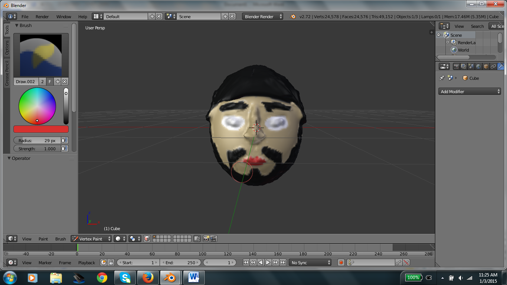Click the brush color wheel
This screenshot has width=507, height=285.
click(x=37, y=106)
